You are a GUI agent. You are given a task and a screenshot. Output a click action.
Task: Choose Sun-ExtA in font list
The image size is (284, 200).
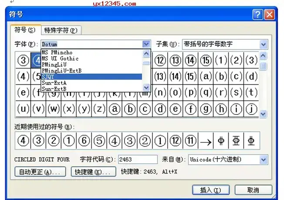(91, 83)
